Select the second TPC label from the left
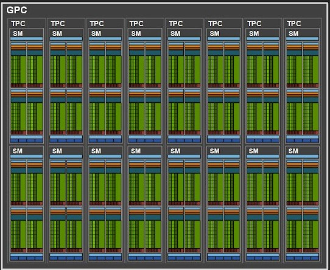The width and height of the screenshot is (330, 270). pos(58,24)
